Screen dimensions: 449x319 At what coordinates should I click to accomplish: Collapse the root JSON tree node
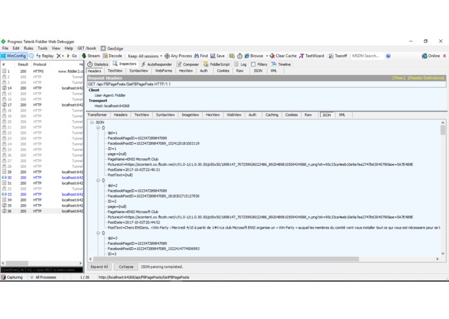pyautogui.click(x=92, y=122)
